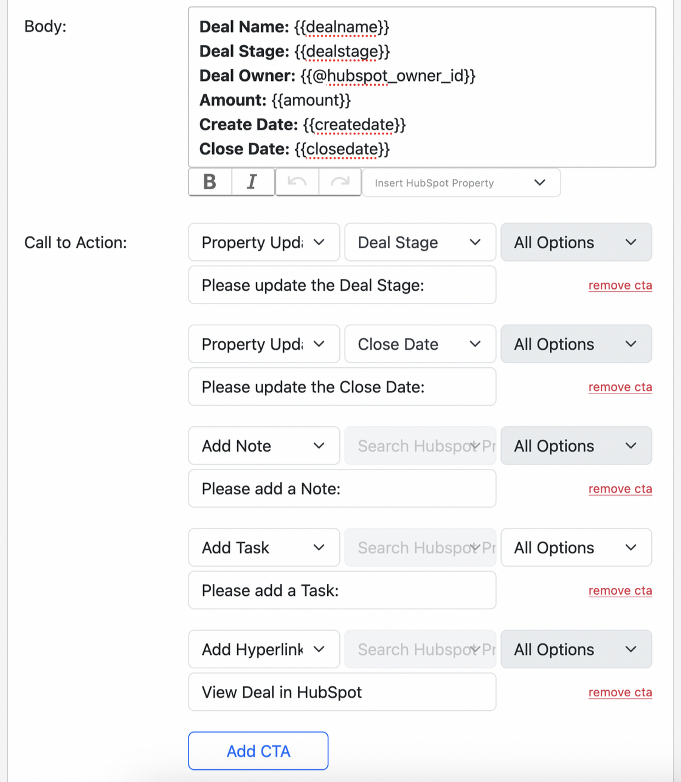Expand the Add Note action type dropdown
The image size is (681, 782).
tap(264, 446)
